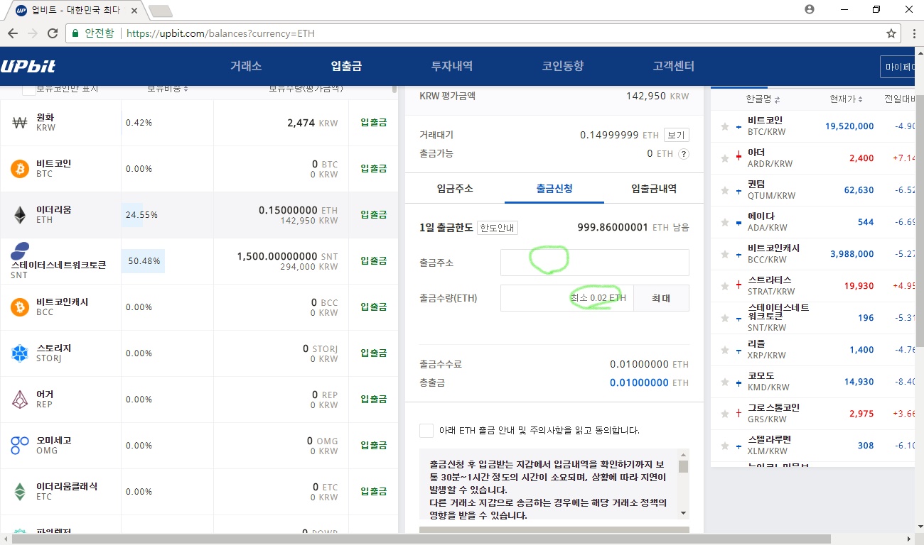Click the Augur REP coin icon

[x=20, y=400]
